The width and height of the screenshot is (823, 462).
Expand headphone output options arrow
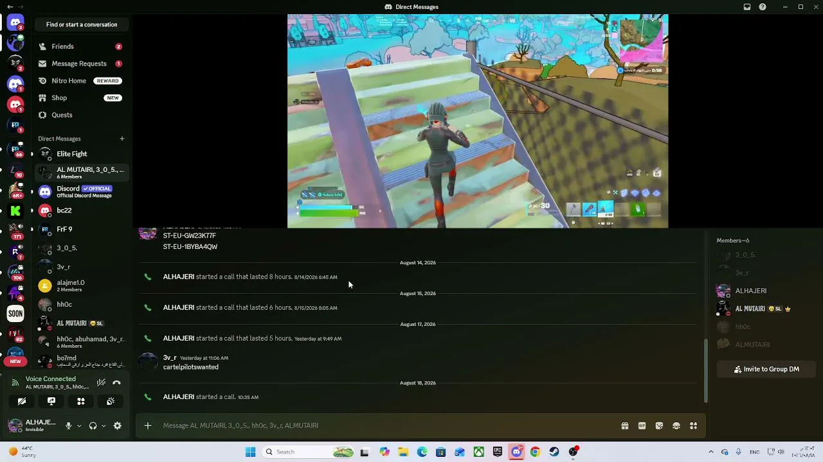pyautogui.click(x=104, y=425)
